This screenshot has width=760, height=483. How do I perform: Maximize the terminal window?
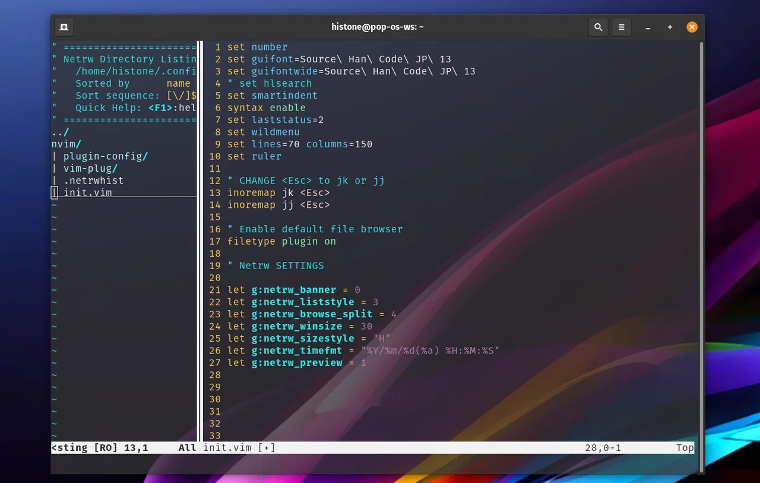click(x=670, y=27)
